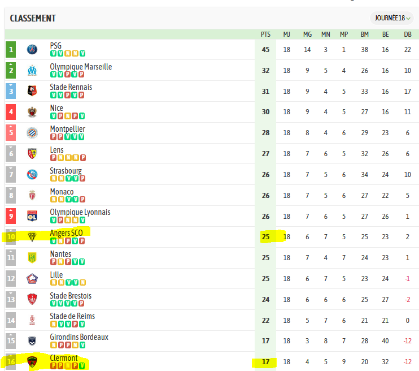419x371 pixels.
Task: Click the PSG club crest
Action: [x=32, y=50]
